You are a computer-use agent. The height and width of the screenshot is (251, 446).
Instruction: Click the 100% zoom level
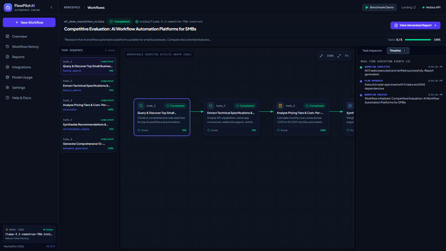pyautogui.click(x=330, y=56)
